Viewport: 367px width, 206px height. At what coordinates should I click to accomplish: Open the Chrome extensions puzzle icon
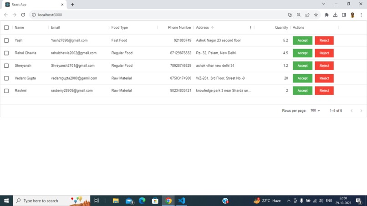(x=326, y=15)
